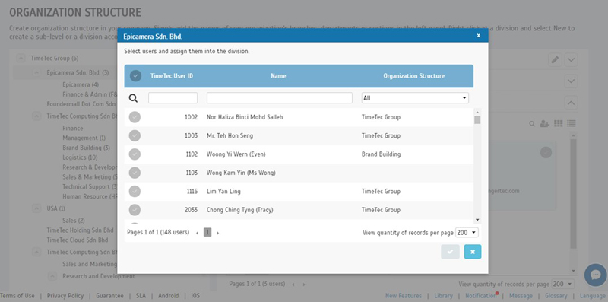
Task: Select user 1102 Woong Yi Wern checkbox
Action: coord(135,154)
